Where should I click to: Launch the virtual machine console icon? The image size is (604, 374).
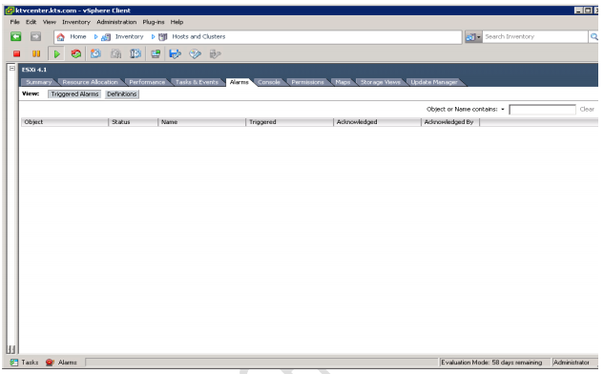(156, 54)
